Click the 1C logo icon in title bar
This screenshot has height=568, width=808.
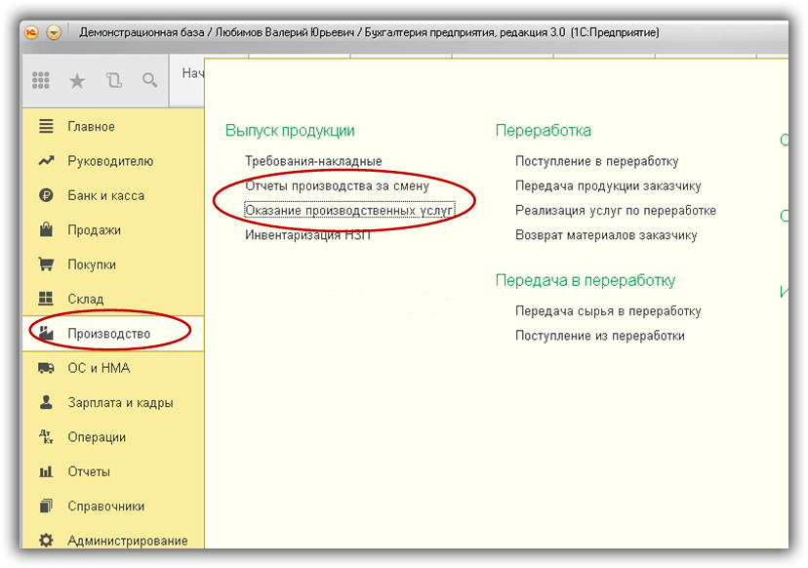coord(31,32)
